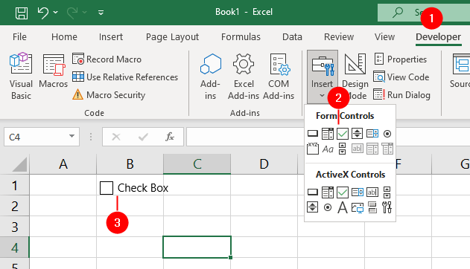Open Customize Quick Access Toolbar menu

click(101, 12)
